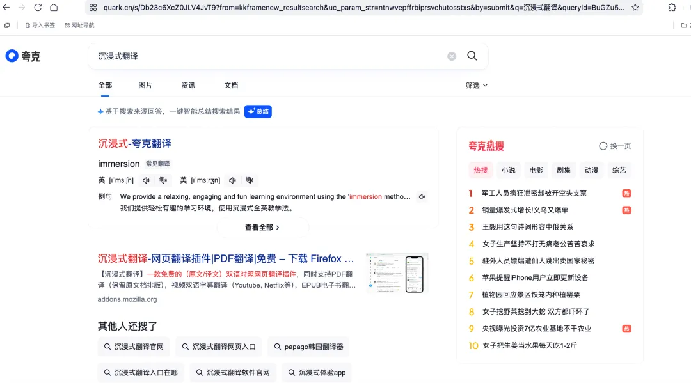Screen dimensions: 691x383
Task: Play British pronunciation of immersion
Action: pyautogui.click(x=146, y=180)
